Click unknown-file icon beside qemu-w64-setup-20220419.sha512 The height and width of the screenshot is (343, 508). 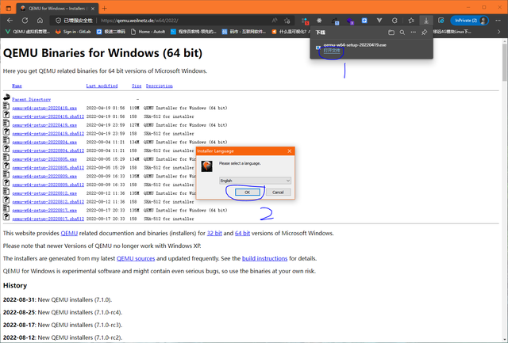6,131
